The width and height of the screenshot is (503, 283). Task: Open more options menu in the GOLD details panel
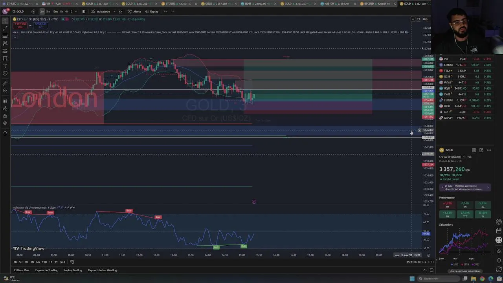click(489, 150)
